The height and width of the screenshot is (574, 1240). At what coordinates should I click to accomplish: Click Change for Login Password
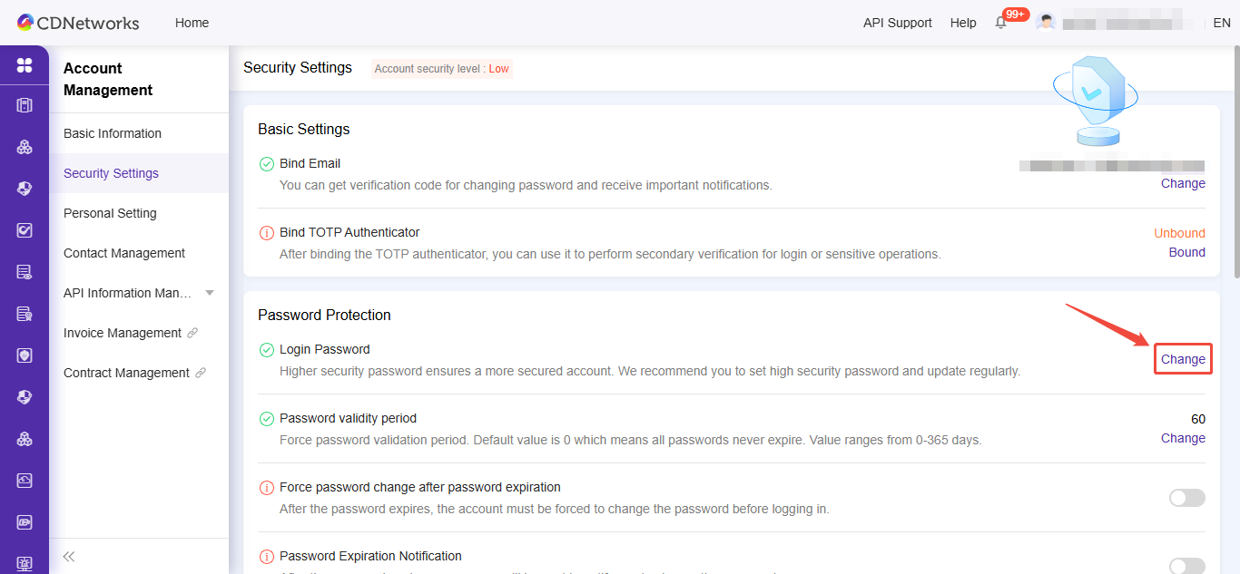click(x=1183, y=359)
